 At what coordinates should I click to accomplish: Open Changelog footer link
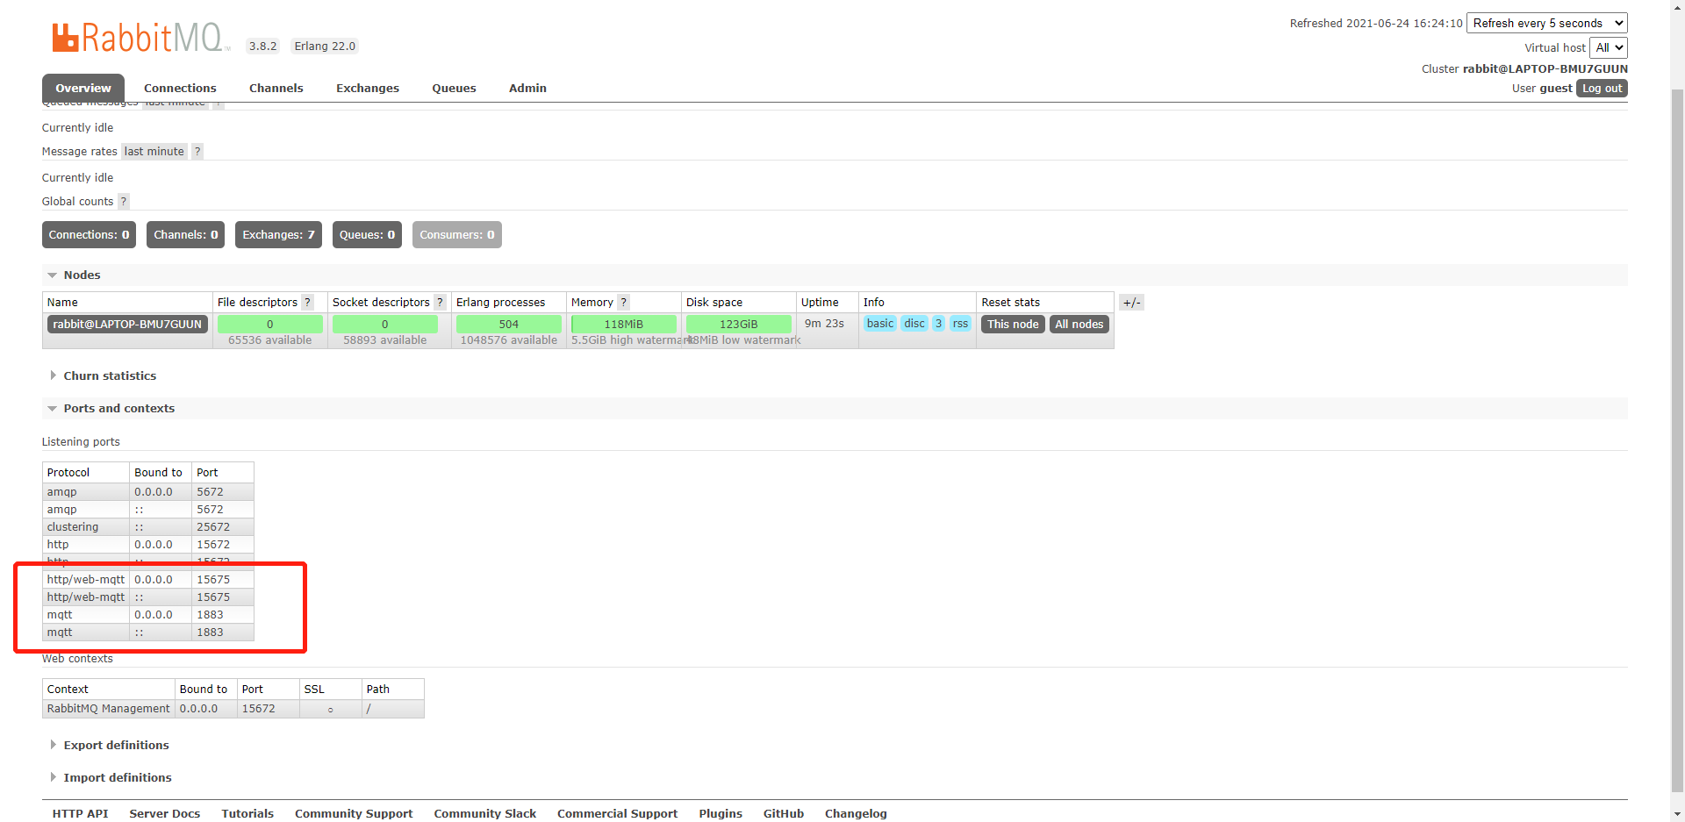pos(856,814)
